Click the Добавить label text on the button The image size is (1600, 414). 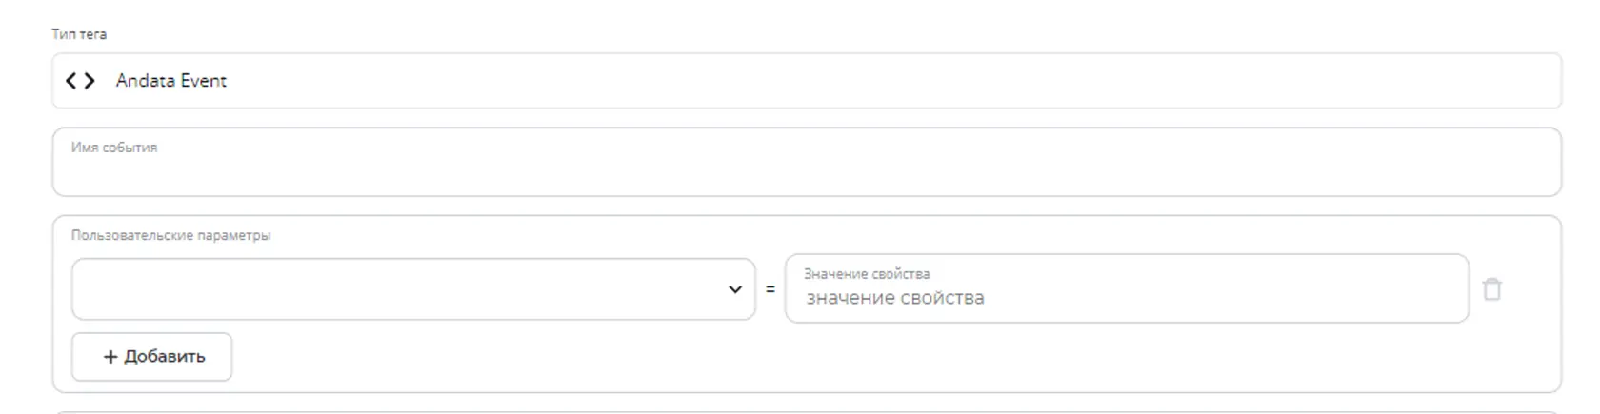click(165, 357)
